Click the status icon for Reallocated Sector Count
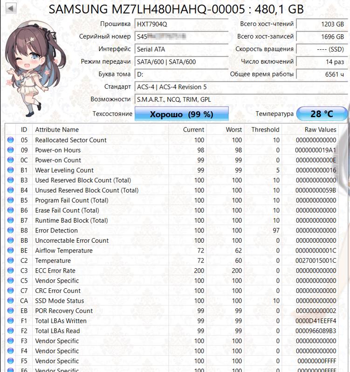This screenshot has width=350, height=372. (x=11, y=140)
